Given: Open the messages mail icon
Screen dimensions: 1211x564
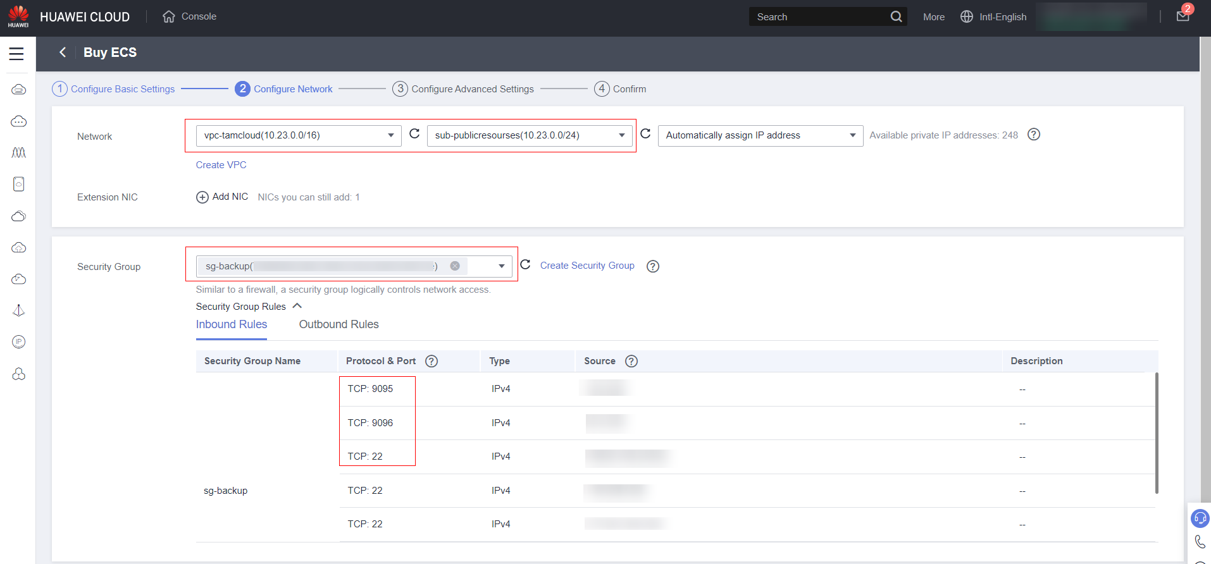Looking at the screenshot, I should tap(1183, 16).
